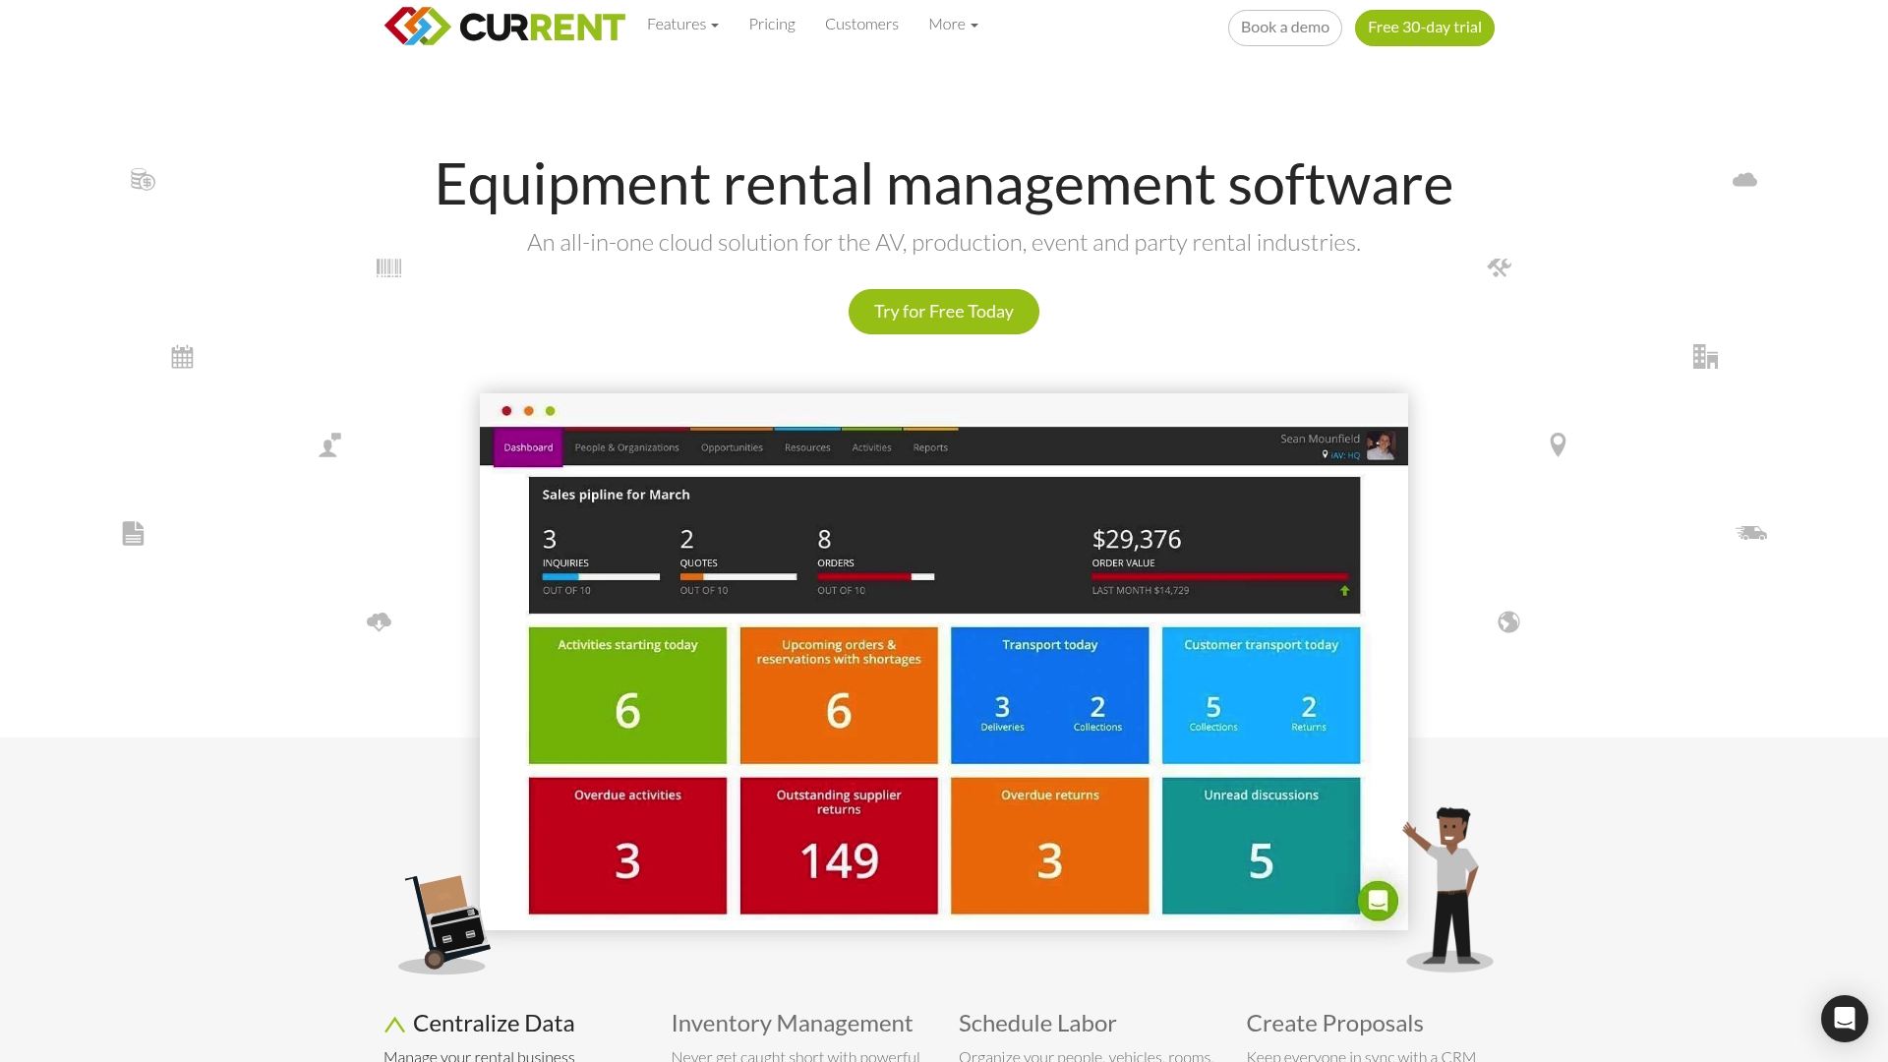Click the Try for Free Today button
The height and width of the screenshot is (1062, 1888).
pos(943,311)
